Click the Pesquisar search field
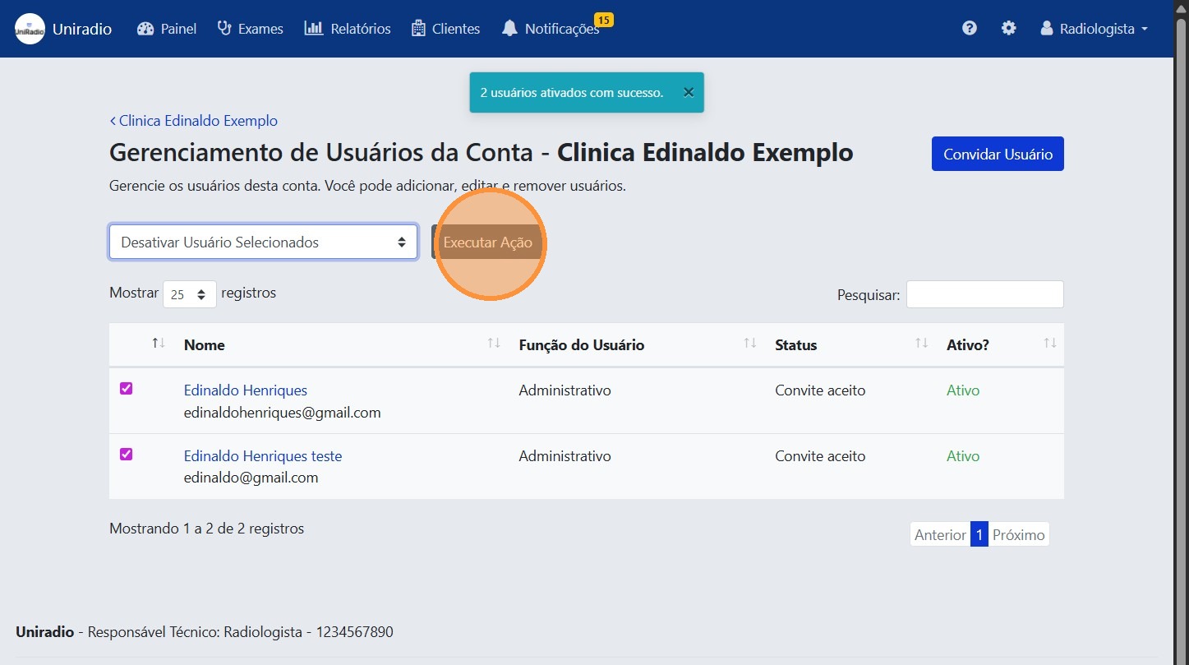 pos(984,293)
